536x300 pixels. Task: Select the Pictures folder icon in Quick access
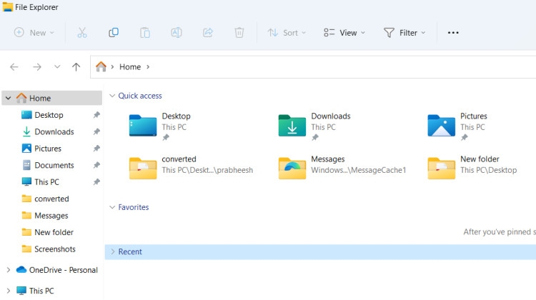click(x=442, y=126)
